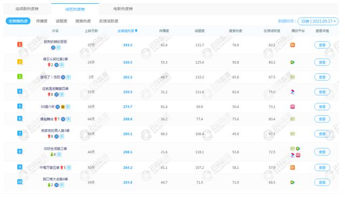Click the yellow badge icon beside 90婚介所
345x197 pixels.
[63, 107]
